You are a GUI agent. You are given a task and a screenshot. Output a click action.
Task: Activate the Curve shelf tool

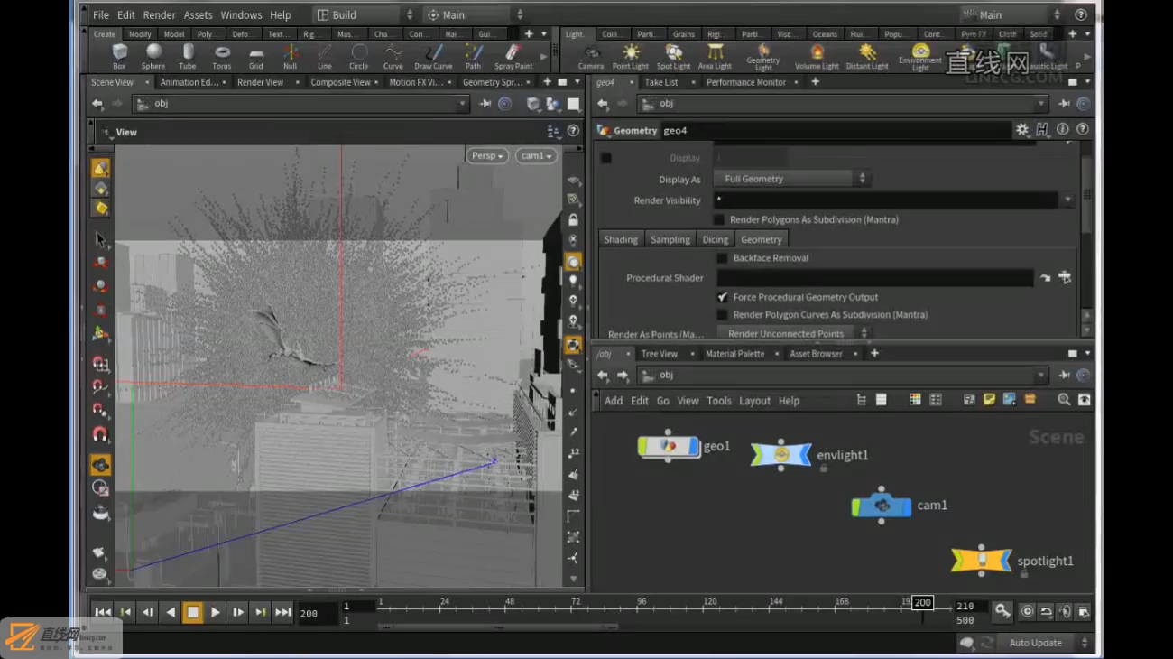tap(393, 56)
